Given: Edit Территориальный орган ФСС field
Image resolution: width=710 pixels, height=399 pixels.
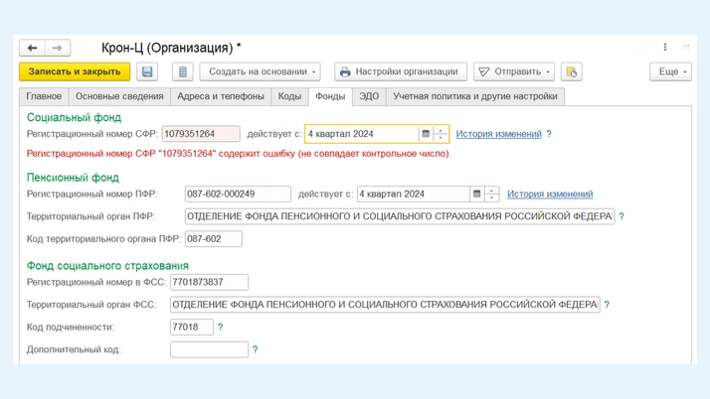Looking at the screenshot, I should (385, 305).
